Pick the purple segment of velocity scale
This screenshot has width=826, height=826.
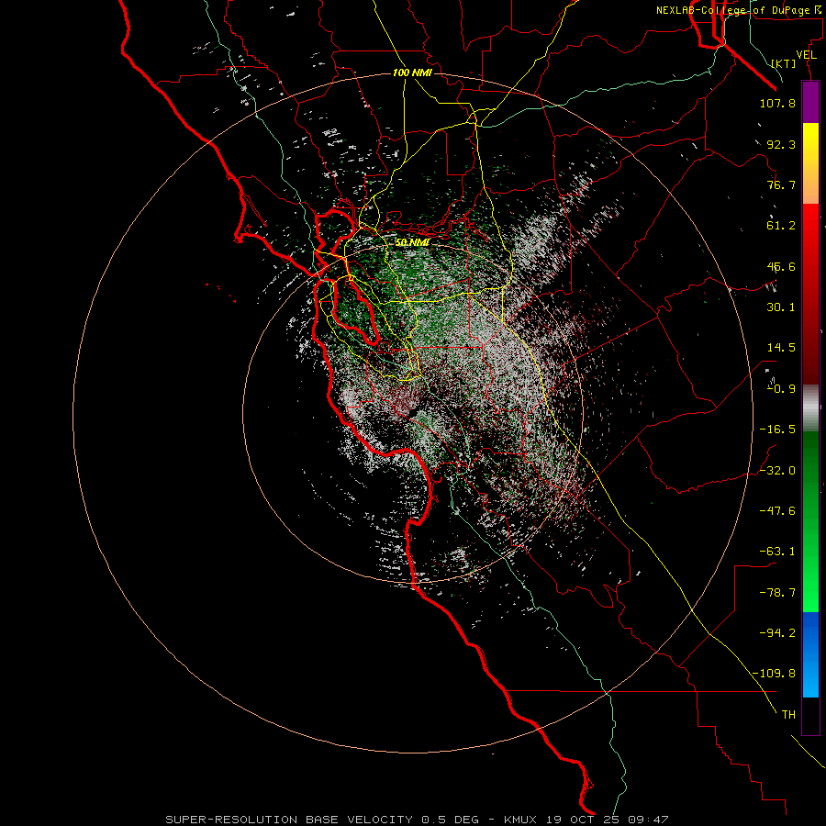(x=810, y=102)
